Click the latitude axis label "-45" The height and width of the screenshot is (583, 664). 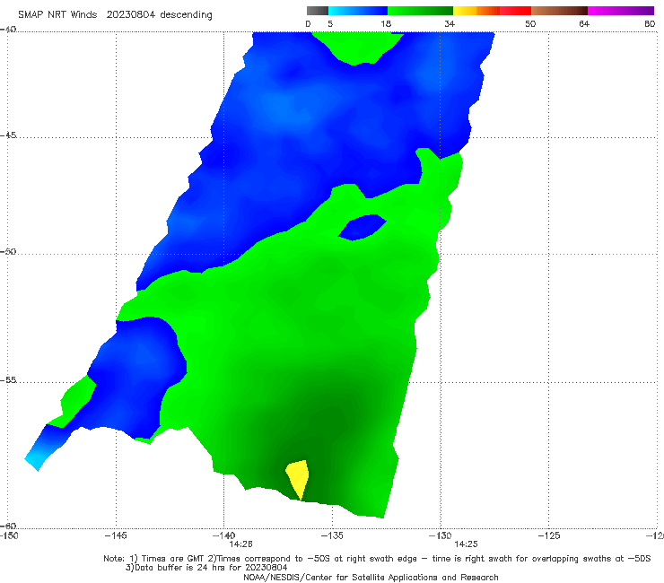coord(8,135)
